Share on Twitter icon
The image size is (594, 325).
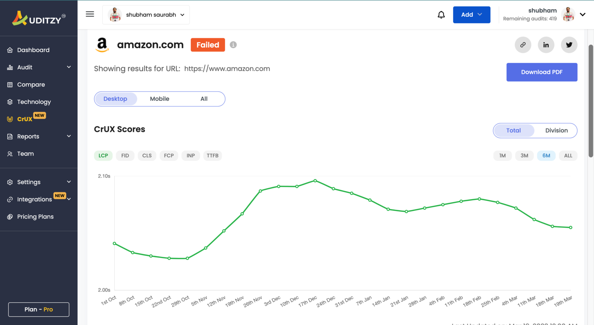[569, 45]
